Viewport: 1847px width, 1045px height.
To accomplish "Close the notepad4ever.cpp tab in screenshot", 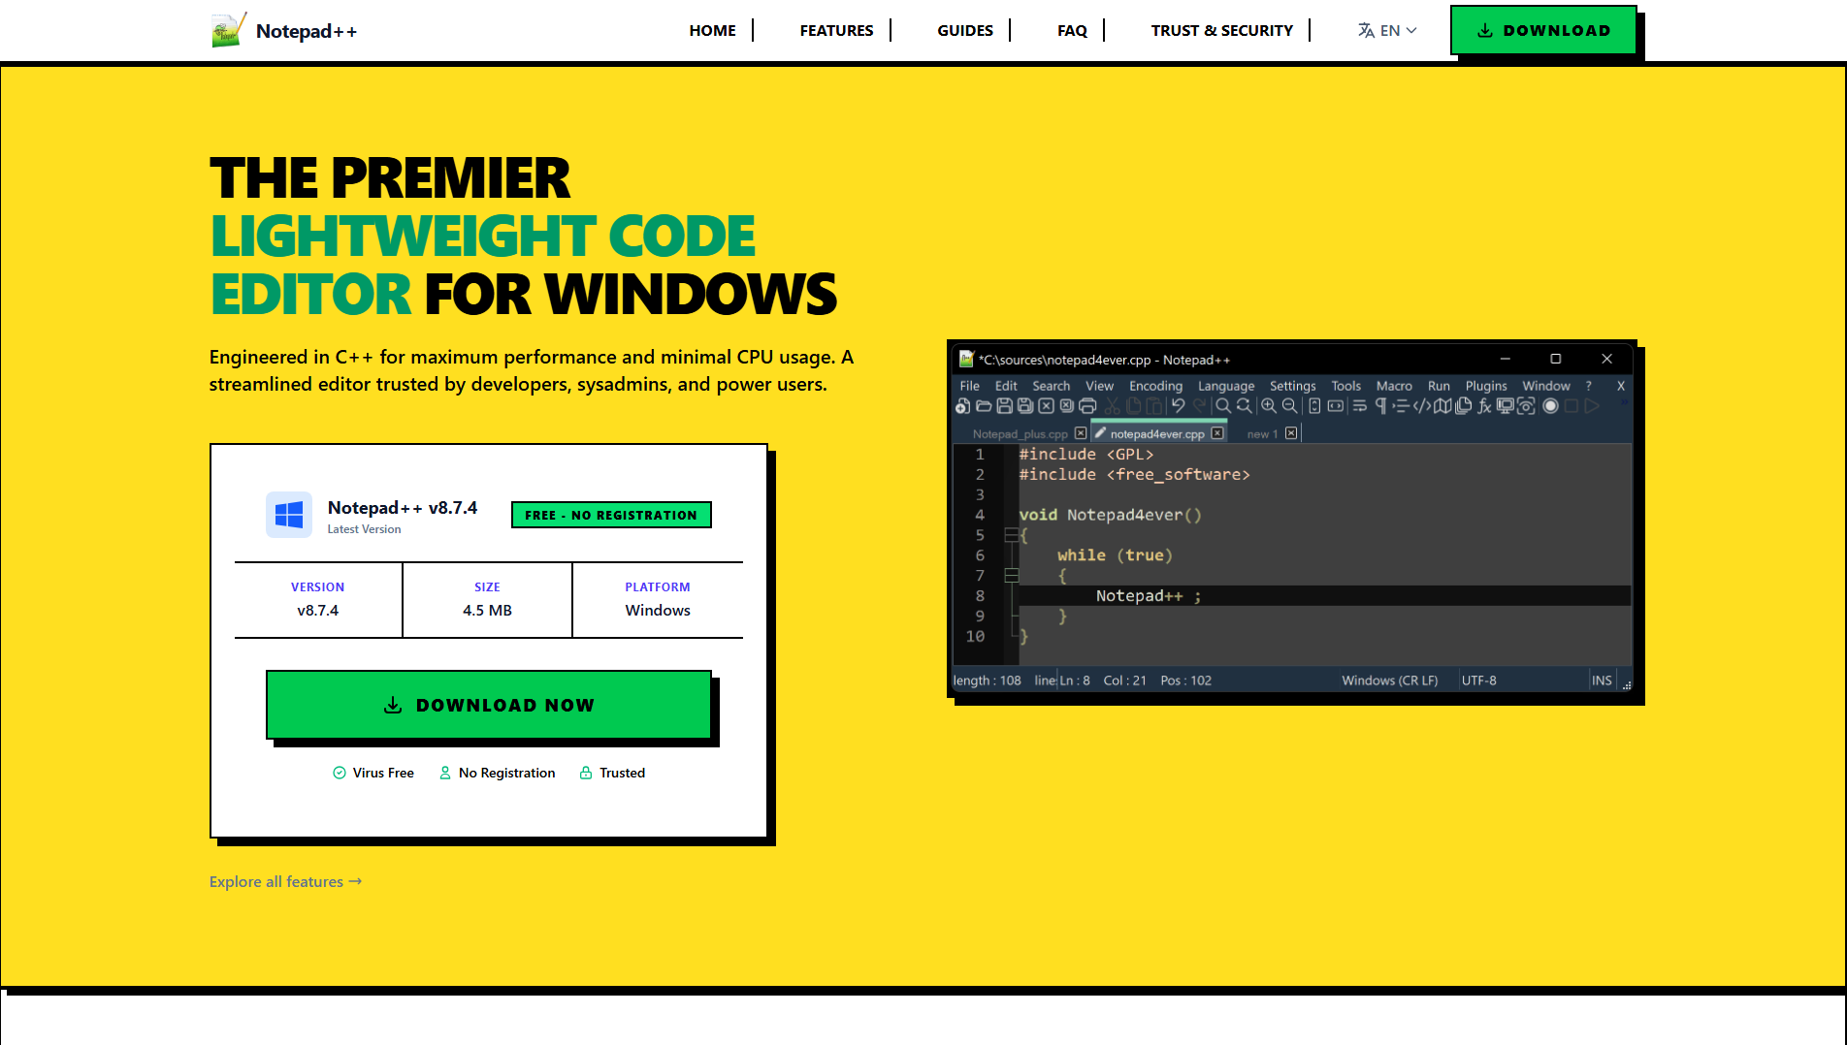I will [1217, 433].
